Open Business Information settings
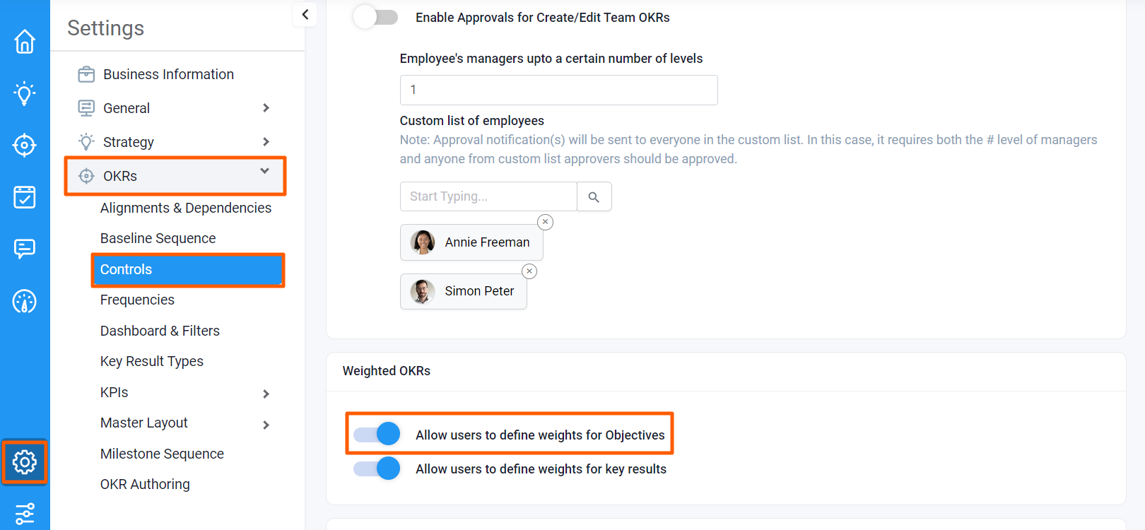This screenshot has width=1145, height=530. [x=168, y=73]
